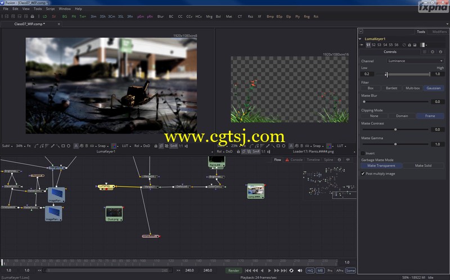Add a Blur tool from the toolbar

point(160,17)
